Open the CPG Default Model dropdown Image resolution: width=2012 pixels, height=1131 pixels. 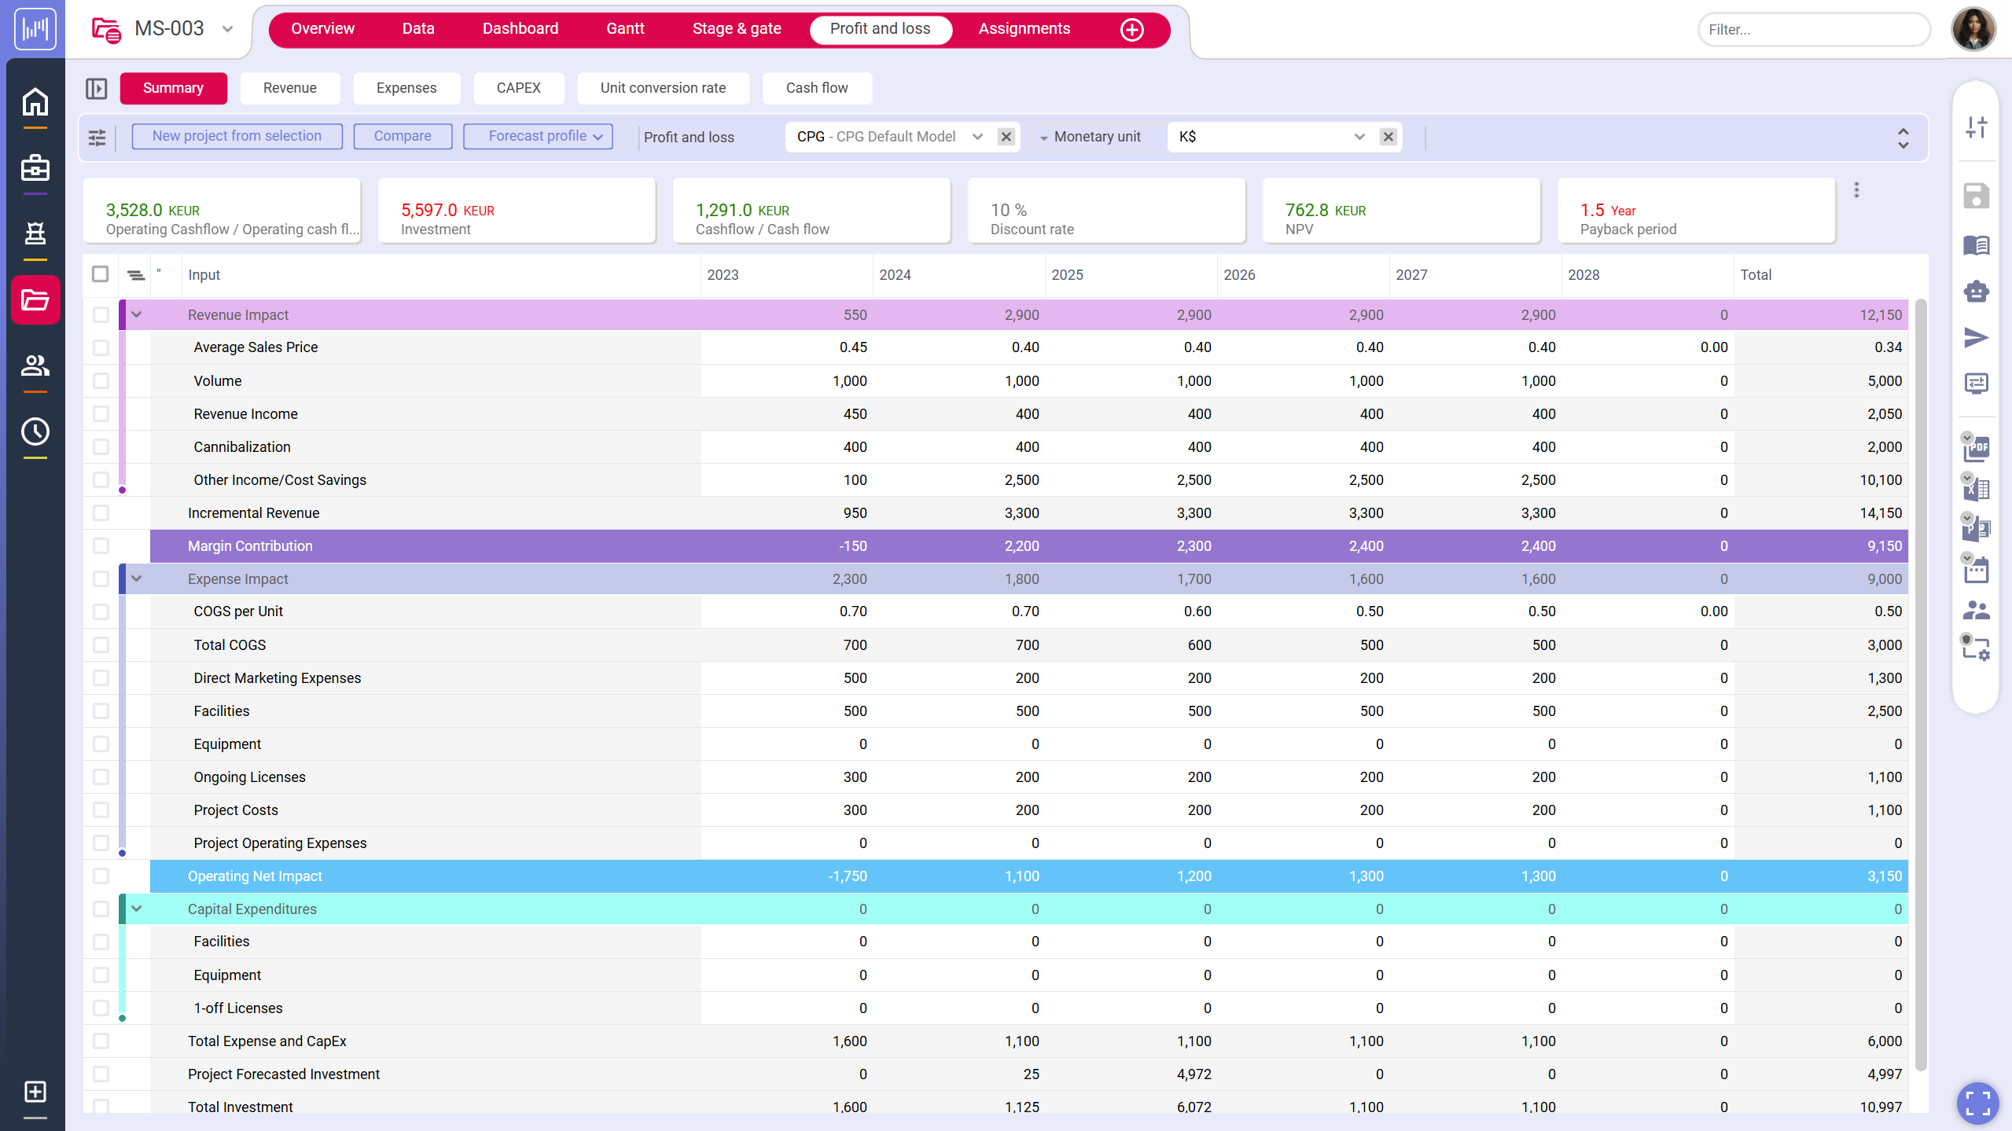click(x=977, y=136)
